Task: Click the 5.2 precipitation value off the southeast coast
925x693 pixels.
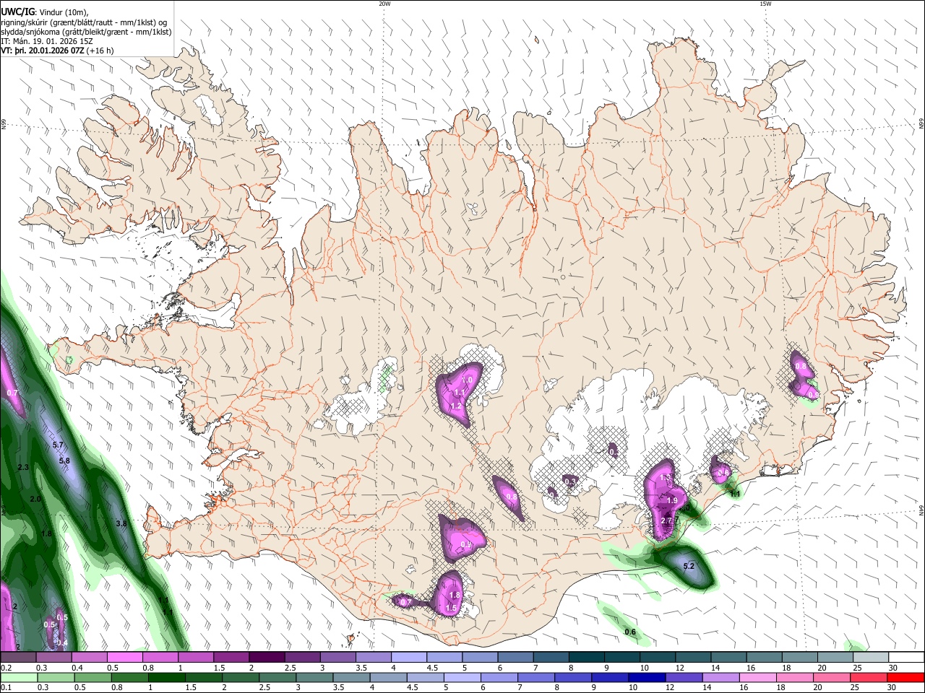Action: [688, 566]
